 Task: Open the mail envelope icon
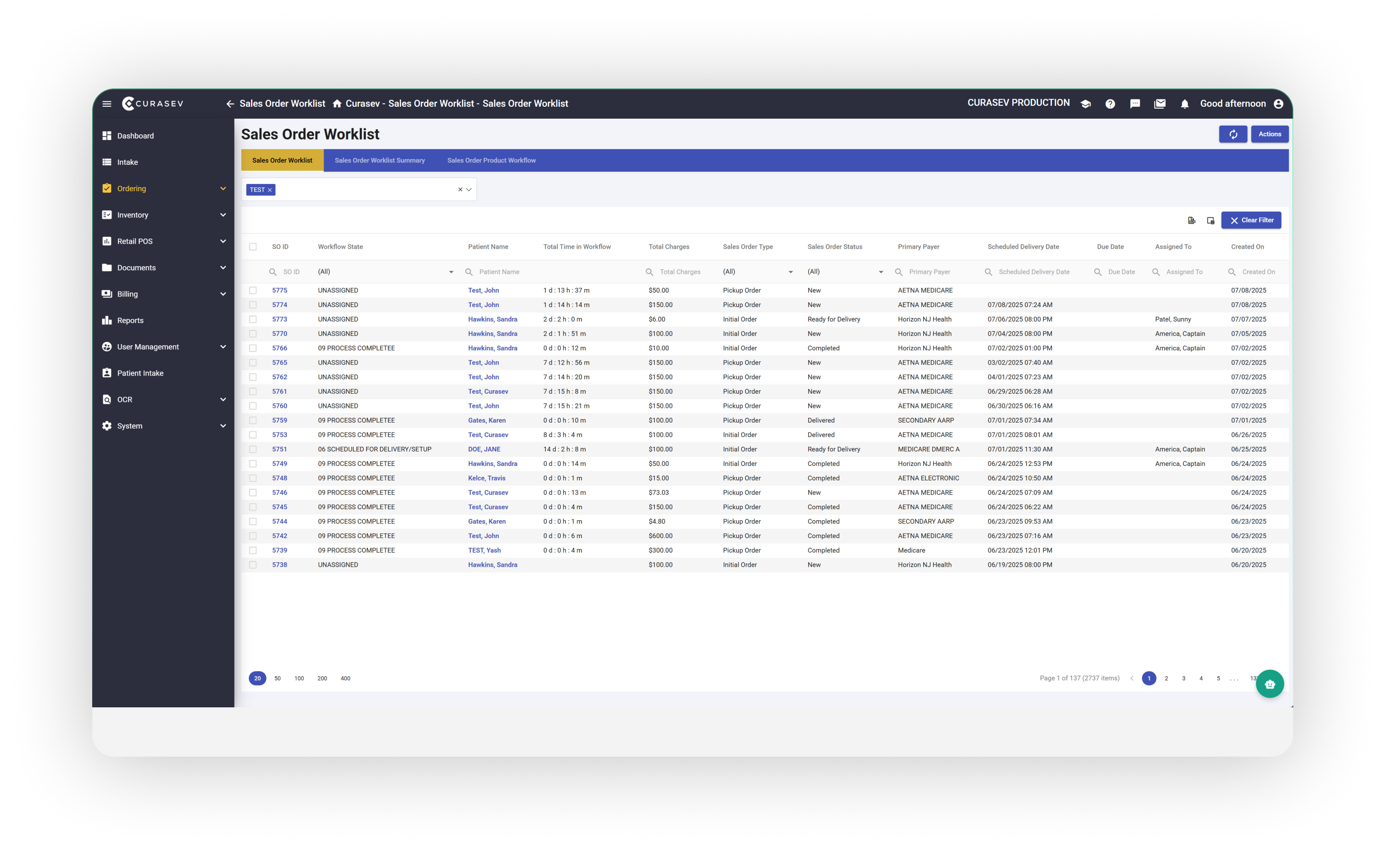tap(1160, 104)
